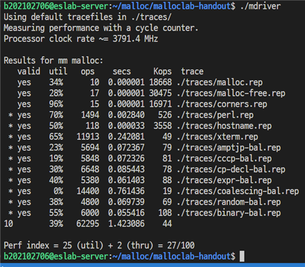305x267 pixels.
Task: Click the 'valid' column header
Action: [x=29, y=71]
